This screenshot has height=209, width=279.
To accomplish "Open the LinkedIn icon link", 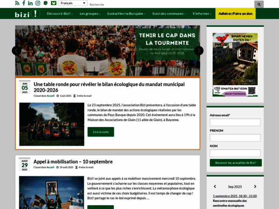I will [x=30, y=3].
